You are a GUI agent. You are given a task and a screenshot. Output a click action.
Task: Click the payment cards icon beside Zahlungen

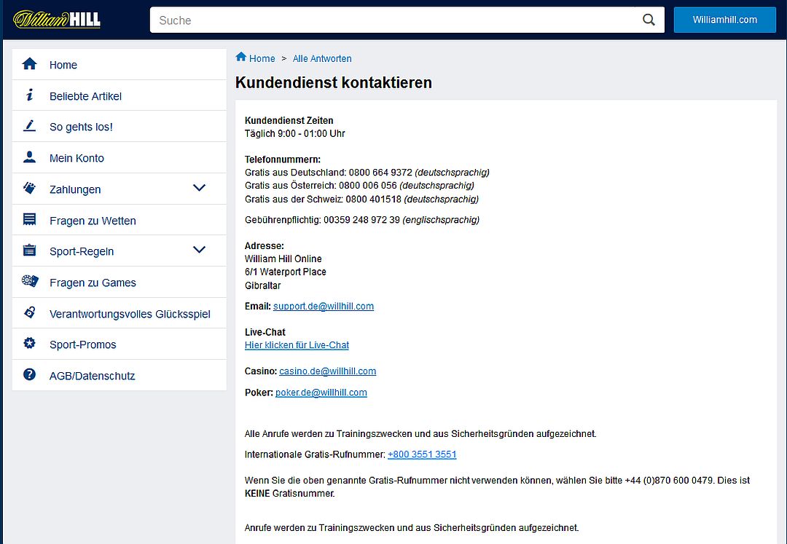coord(30,188)
